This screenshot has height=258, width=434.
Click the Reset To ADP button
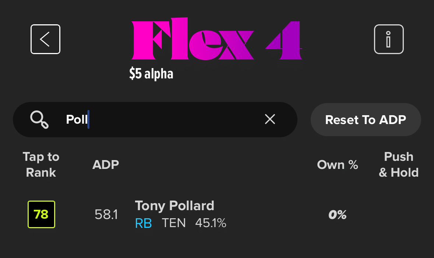[366, 120]
